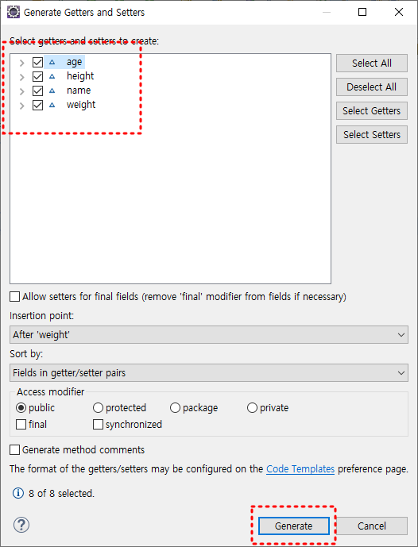The width and height of the screenshot is (418, 547).
Task: Uncheck the age field checkbox
Action: point(37,63)
